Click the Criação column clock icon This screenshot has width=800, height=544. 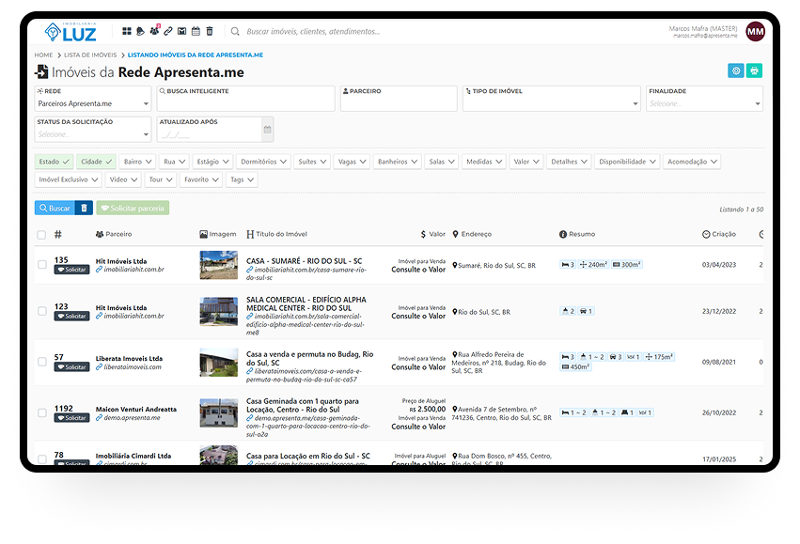706,234
